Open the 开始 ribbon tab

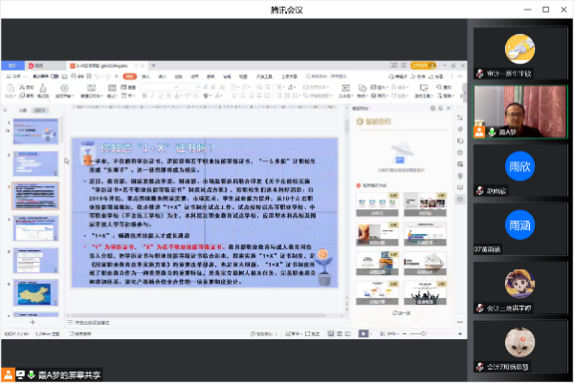click(x=129, y=74)
